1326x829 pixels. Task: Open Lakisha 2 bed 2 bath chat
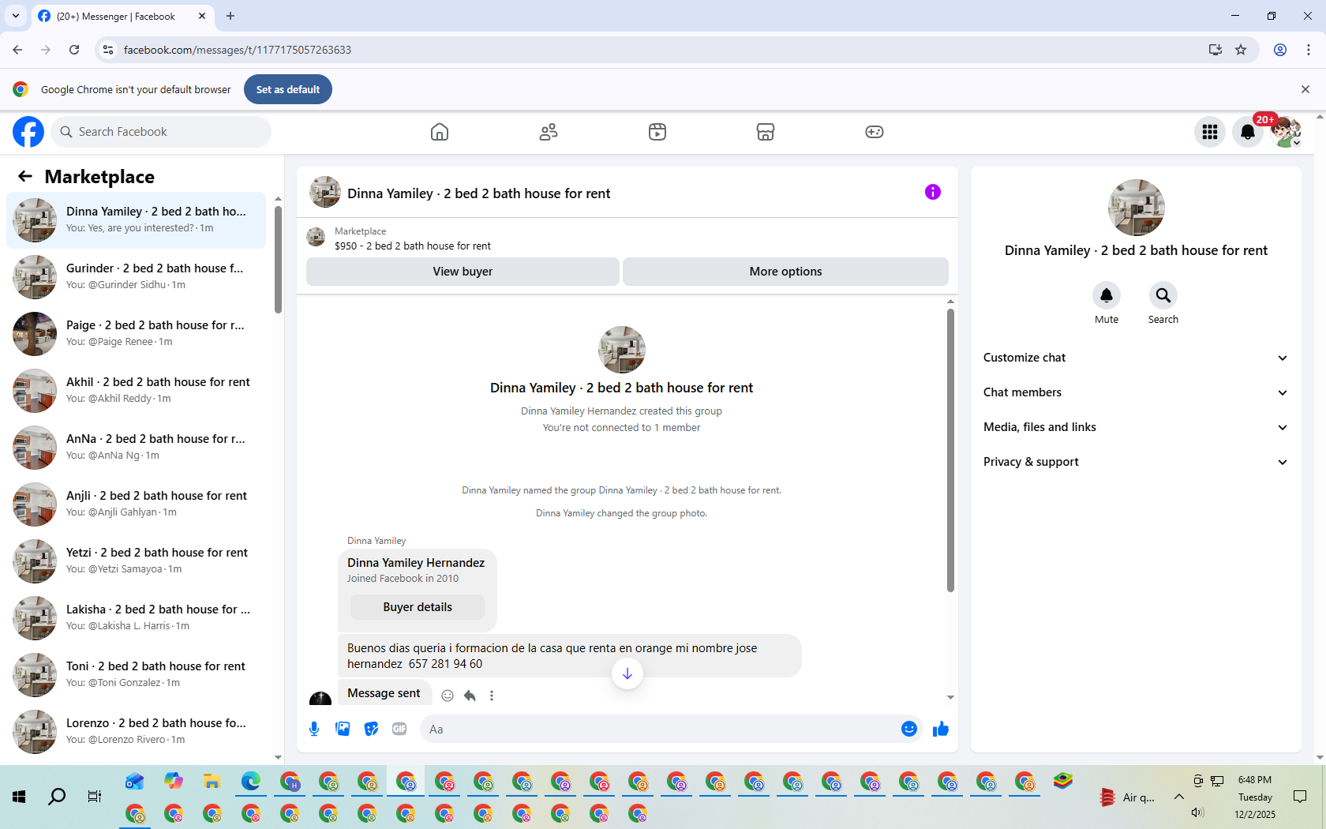[137, 618]
